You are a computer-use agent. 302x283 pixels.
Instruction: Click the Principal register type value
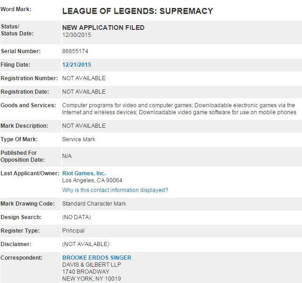click(x=73, y=231)
